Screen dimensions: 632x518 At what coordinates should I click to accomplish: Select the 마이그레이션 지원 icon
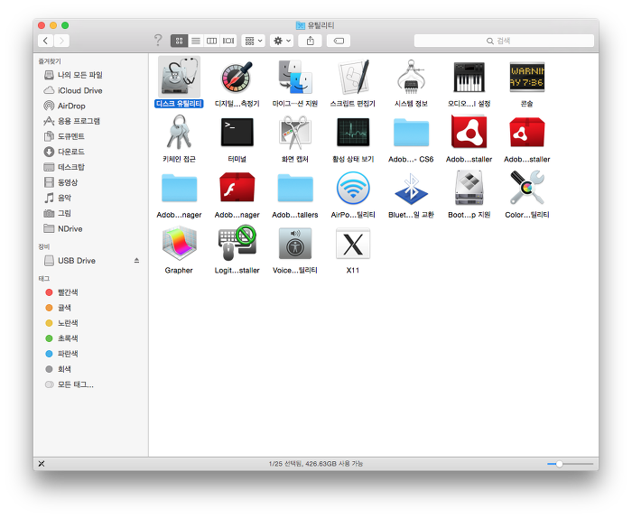point(295,77)
